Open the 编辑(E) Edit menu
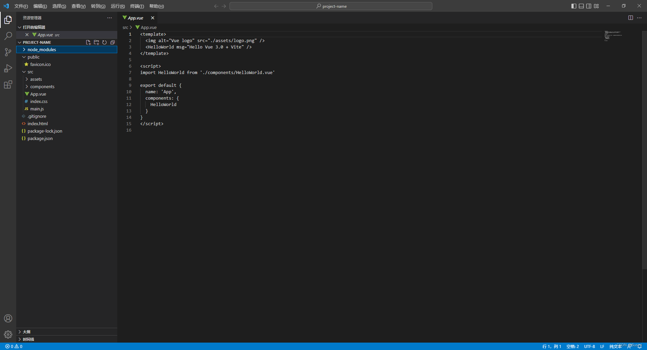This screenshot has width=647, height=350. coord(40,6)
